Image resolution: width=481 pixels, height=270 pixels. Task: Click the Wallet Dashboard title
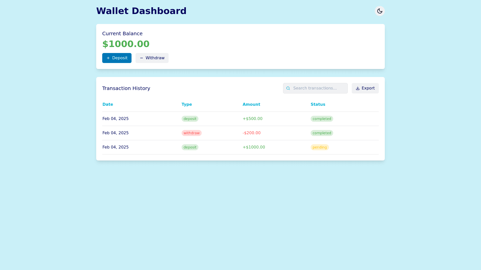coord(141,11)
